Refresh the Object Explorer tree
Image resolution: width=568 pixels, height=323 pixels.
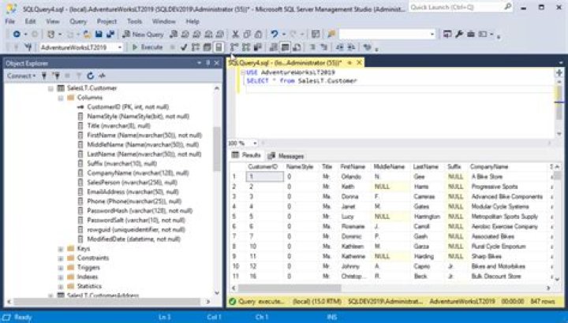[x=92, y=76]
